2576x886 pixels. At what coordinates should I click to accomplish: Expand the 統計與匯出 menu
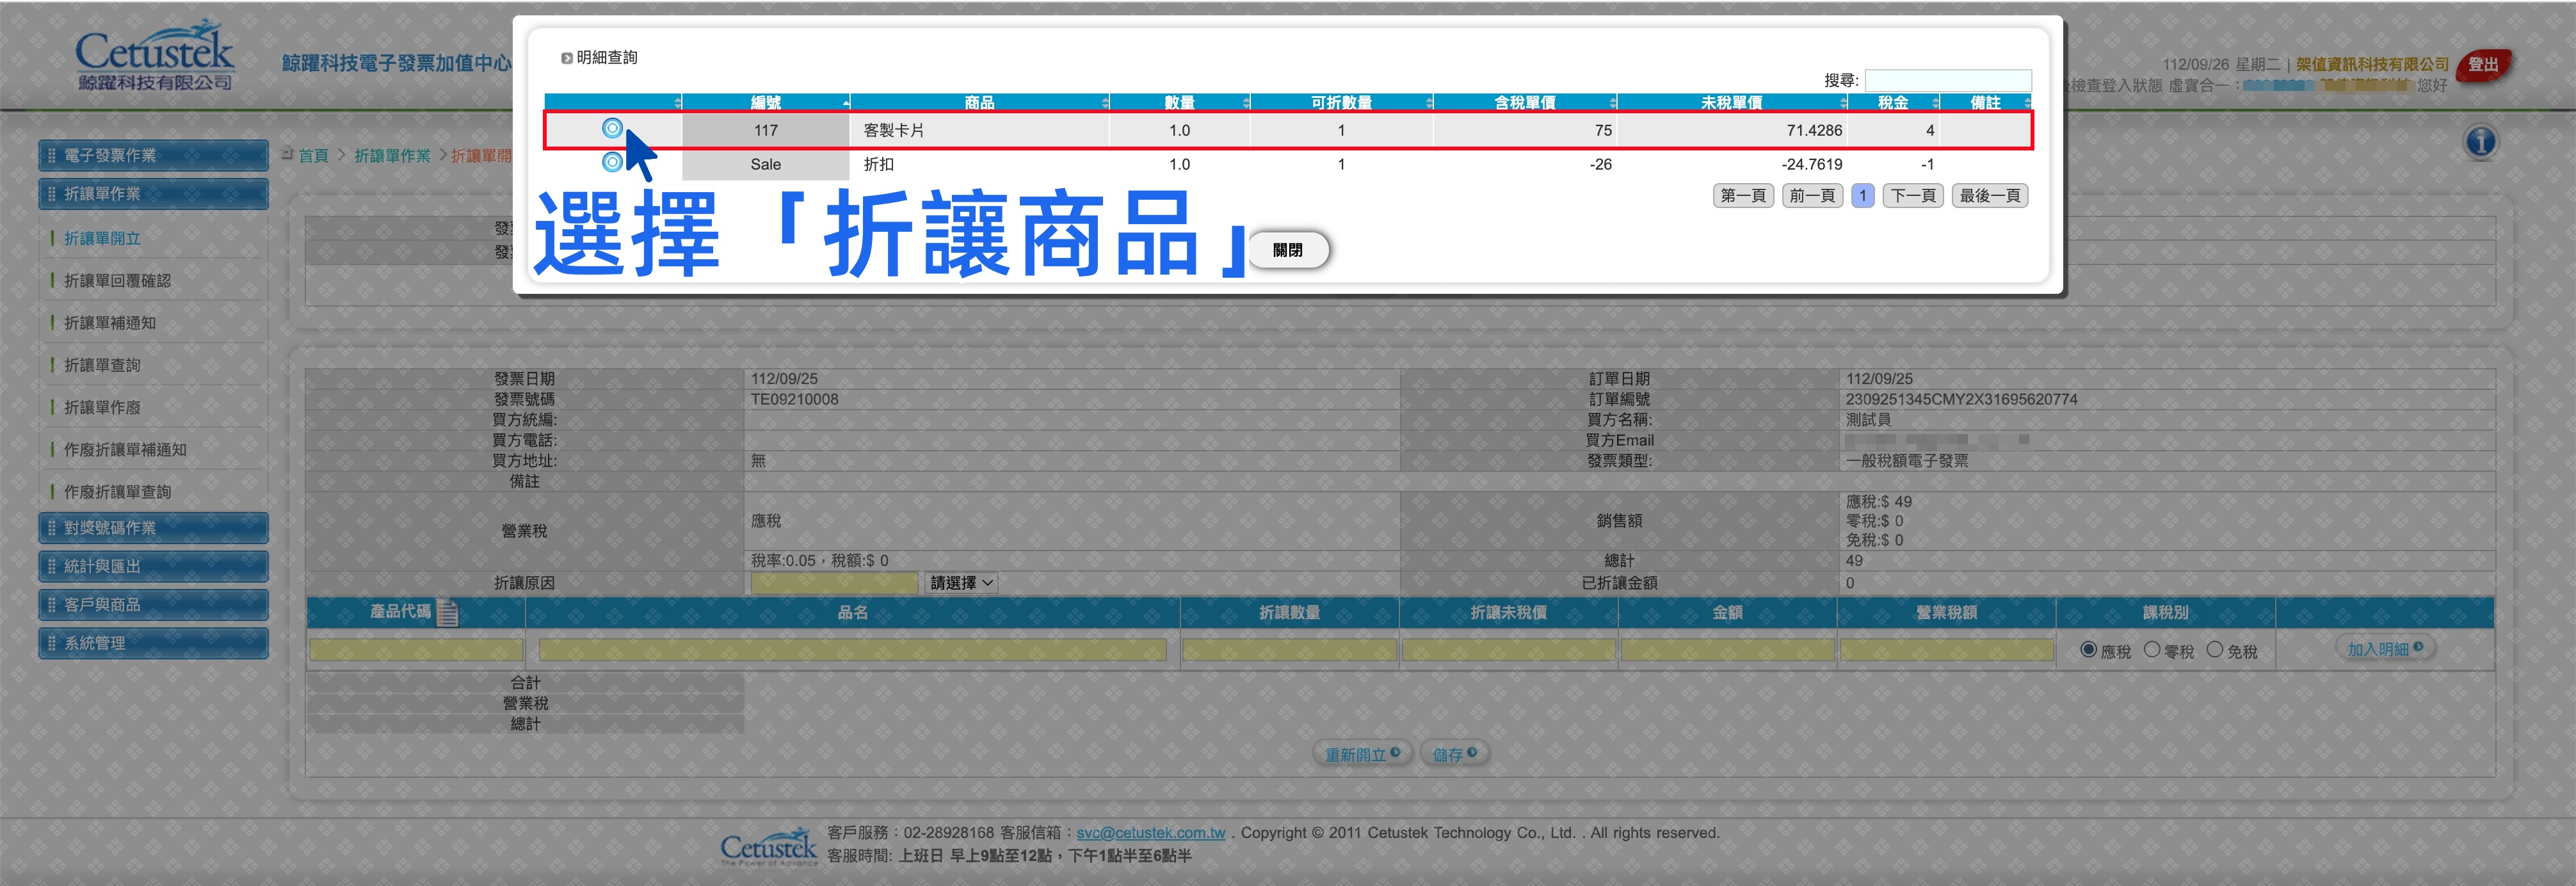(154, 566)
